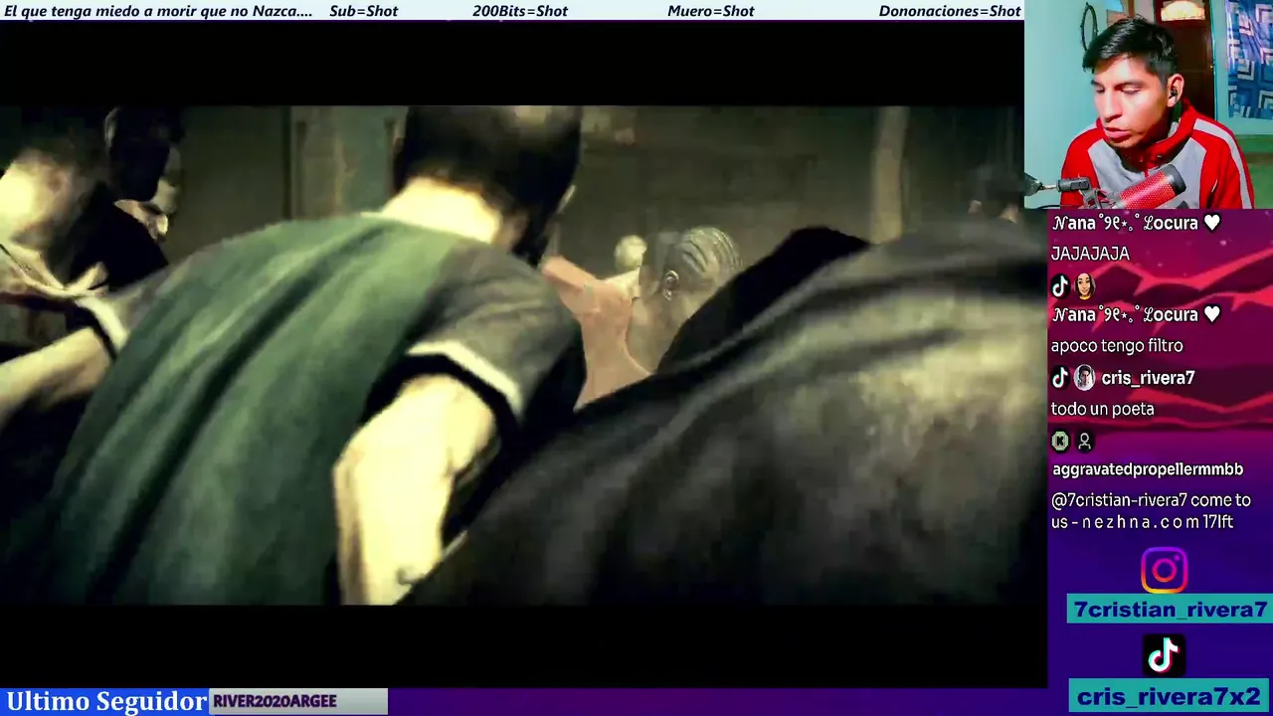Click avatar under JAJAJAJA chat message
Viewport: 1273px width, 716px height.
[1084, 286]
